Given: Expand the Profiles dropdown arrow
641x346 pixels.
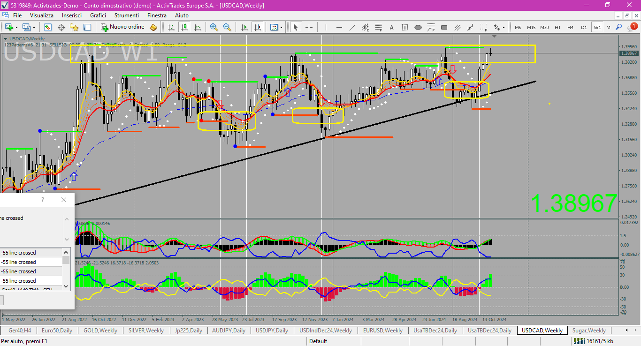Looking at the screenshot, I should (34, 27).
